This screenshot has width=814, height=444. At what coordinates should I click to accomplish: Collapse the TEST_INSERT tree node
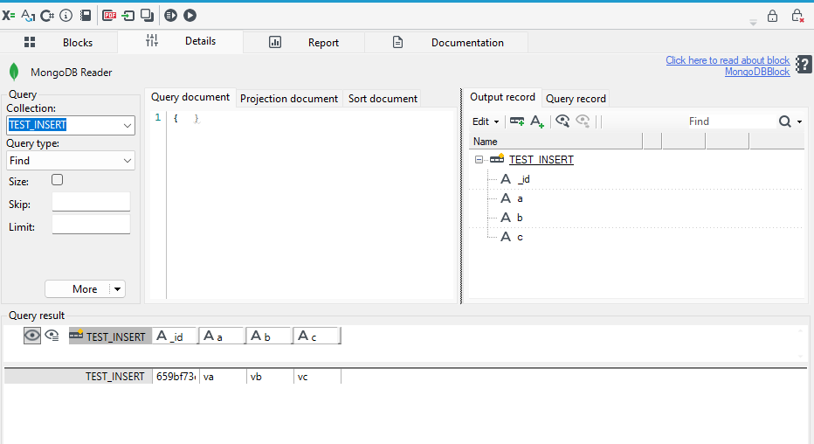click(x=479, y=160)
